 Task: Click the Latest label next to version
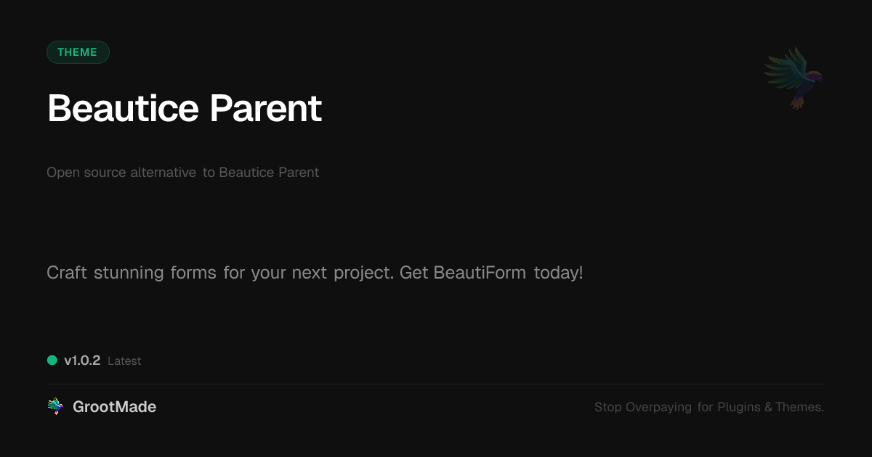[x=124, y=361]
